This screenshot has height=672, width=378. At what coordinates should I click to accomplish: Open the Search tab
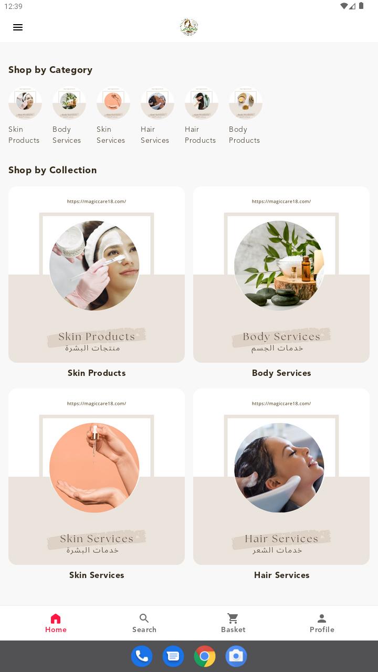[x=144, y=623]
